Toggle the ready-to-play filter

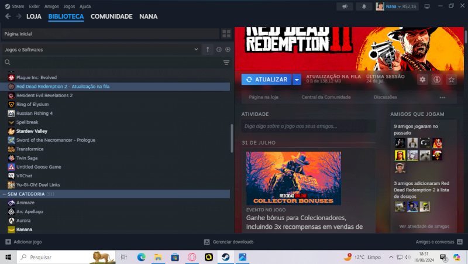[x=228, y=50]
